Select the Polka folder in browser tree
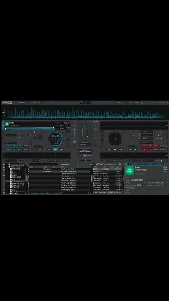 (14, 189)
